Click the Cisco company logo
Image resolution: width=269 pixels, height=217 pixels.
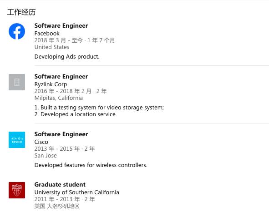pyautogui.click(x=17, y=140)
